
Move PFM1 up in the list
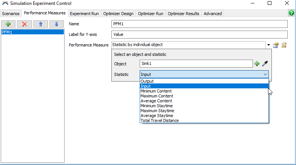tap(40, 24)
